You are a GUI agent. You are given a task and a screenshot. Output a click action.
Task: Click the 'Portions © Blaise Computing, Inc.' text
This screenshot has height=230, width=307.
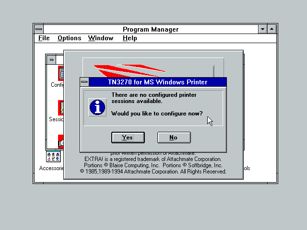121,165
